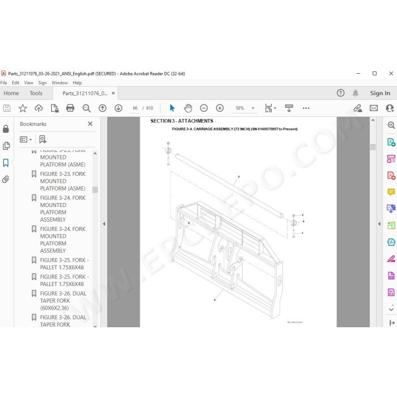This screenshot has width=397, height=397.
Task: Find current bookmark icon in Bookmarks panel
Action: 43,140
